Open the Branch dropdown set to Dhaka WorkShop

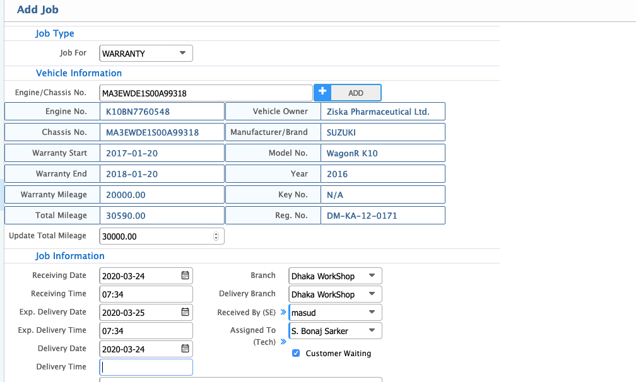(x=335, y=275)
